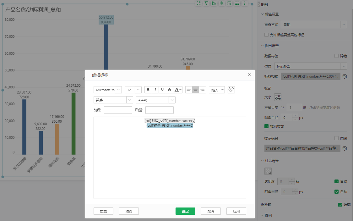Screen dimensions: 353x221
Task: Open the font size 12 dropdown
Action: [x=133, y=90]
